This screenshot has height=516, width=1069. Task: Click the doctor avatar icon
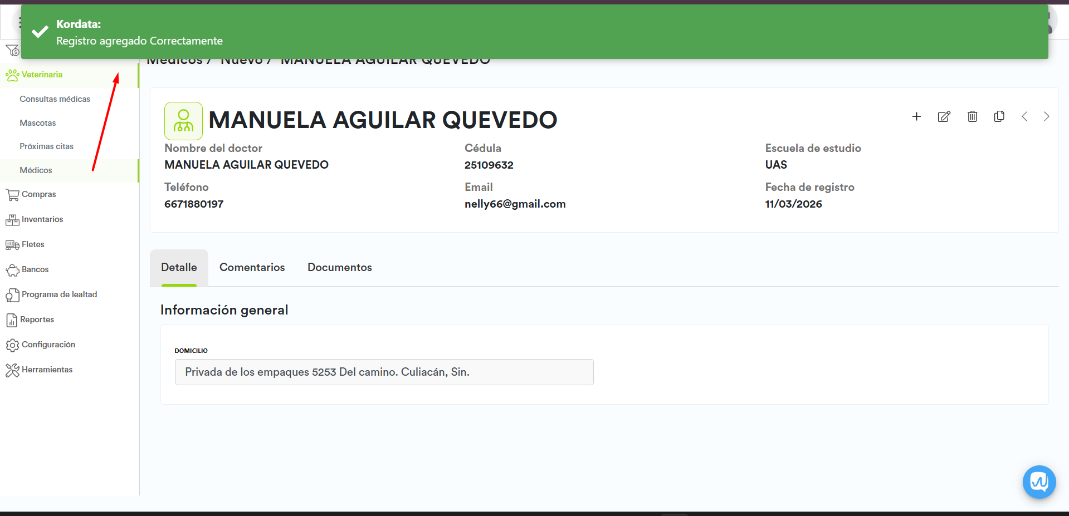183,121
